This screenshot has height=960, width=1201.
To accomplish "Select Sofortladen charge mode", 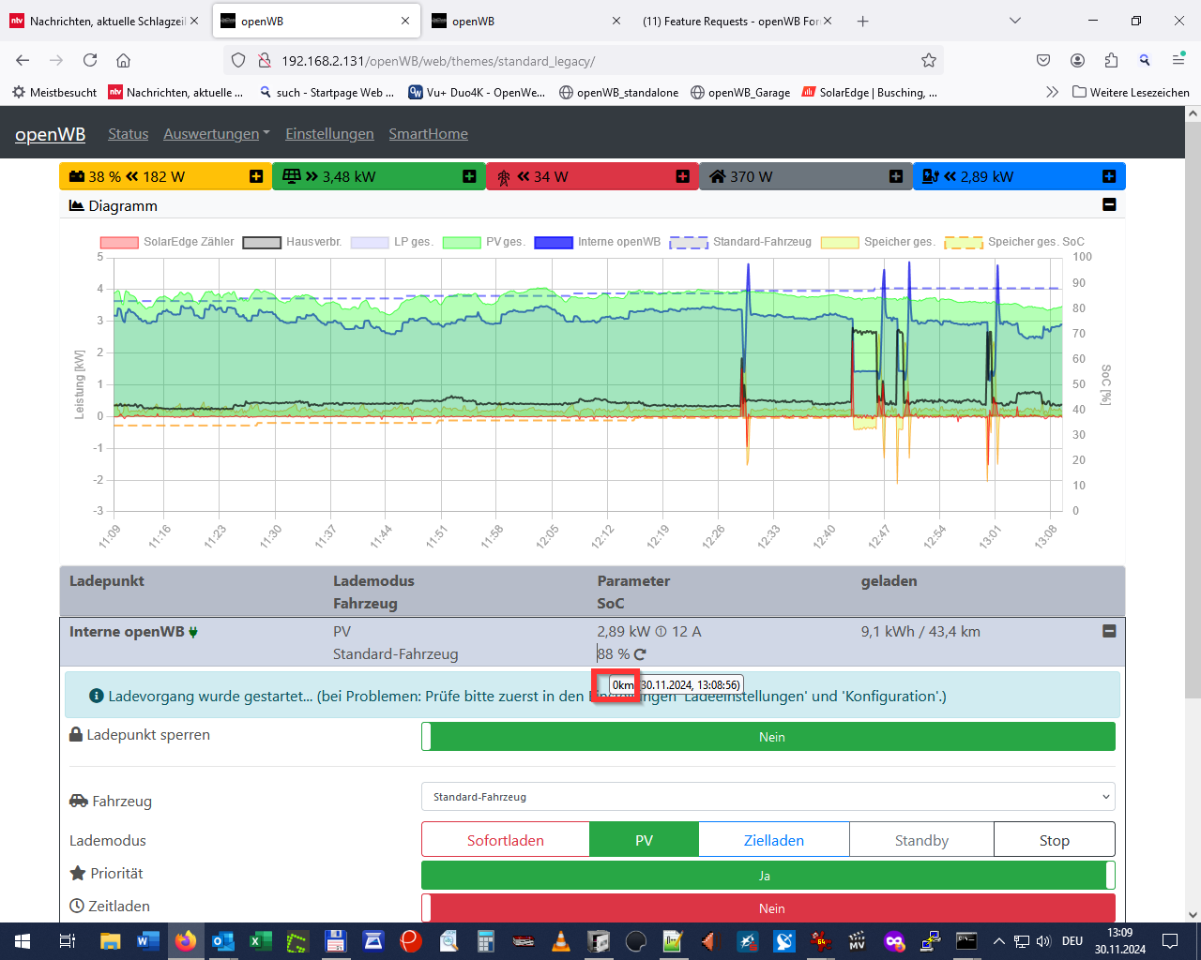I will (506, 840).
